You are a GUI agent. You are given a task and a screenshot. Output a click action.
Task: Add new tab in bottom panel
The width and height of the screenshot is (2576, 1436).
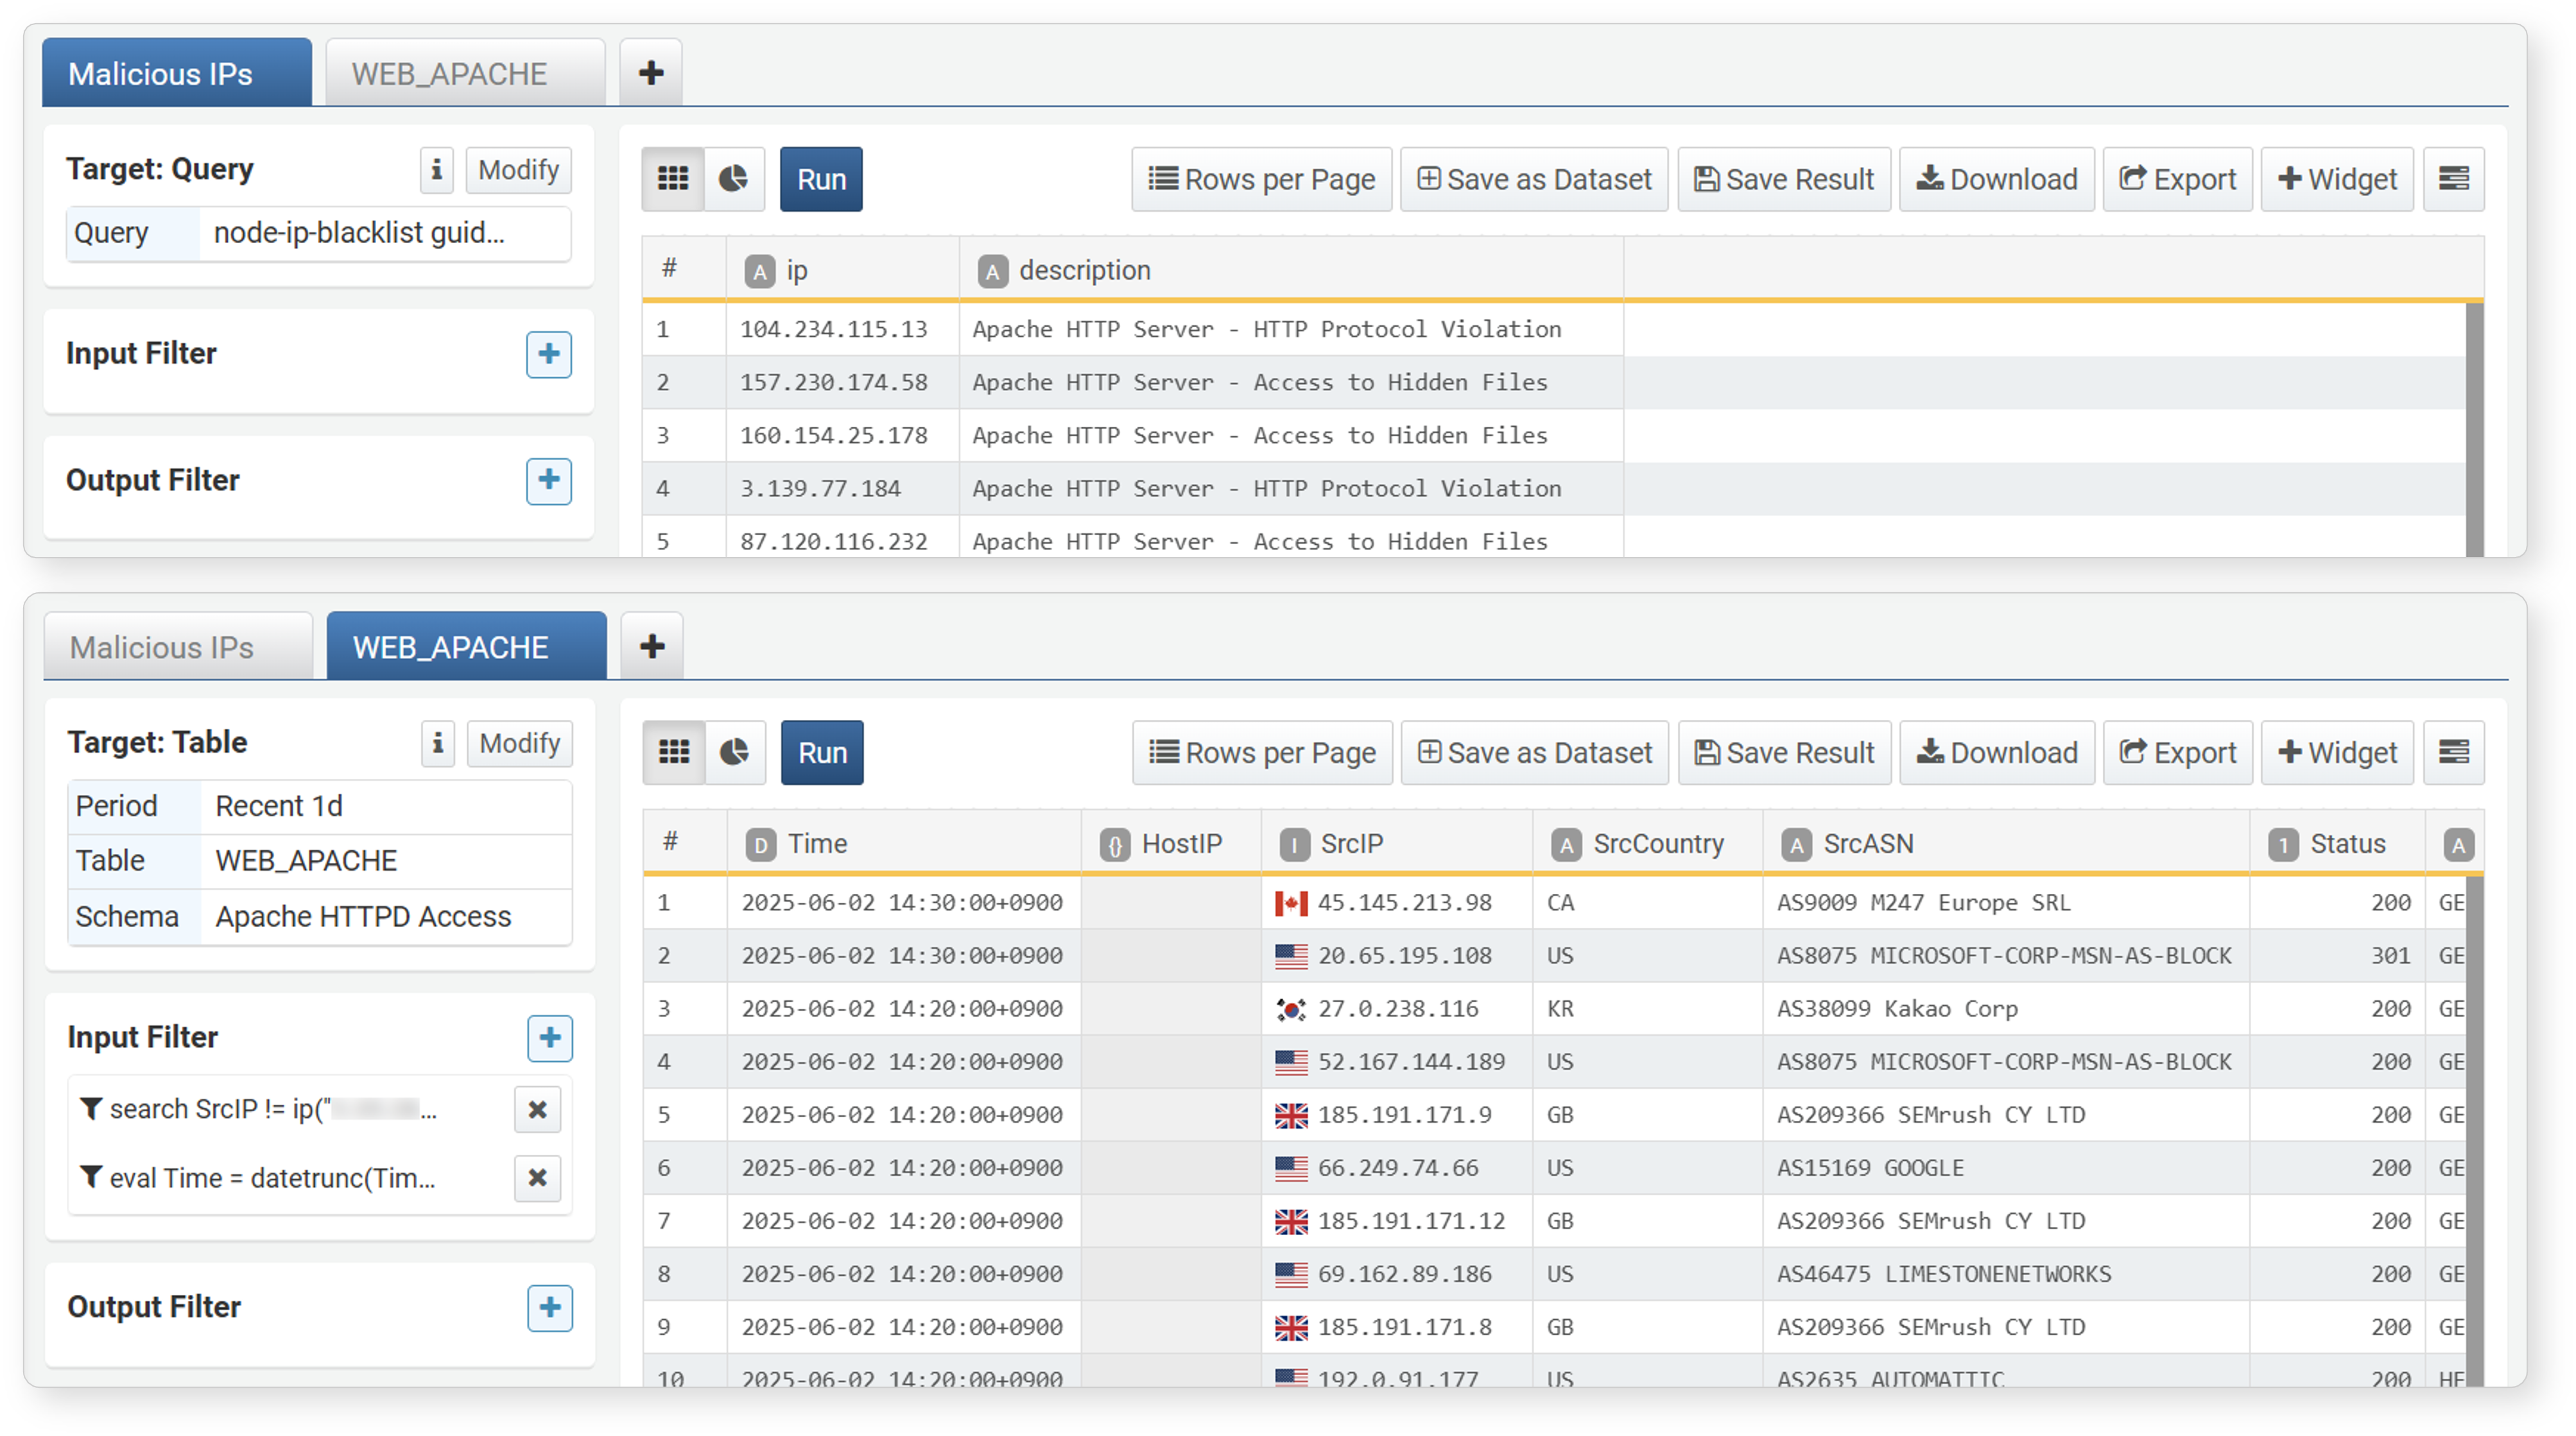click(x=652, y=647)
